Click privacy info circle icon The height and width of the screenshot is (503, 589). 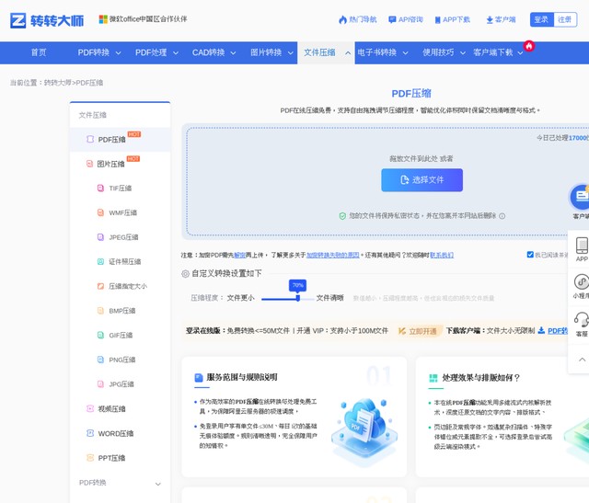[x=502, y=216]
